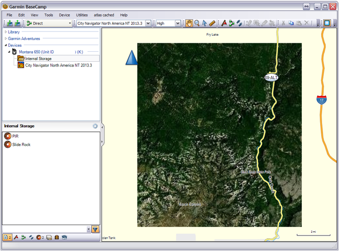Toggle the geocache treasure chest filter
The width and height of the screenshot is (339, 251).
pyautogui.click(x=56, y=237)
